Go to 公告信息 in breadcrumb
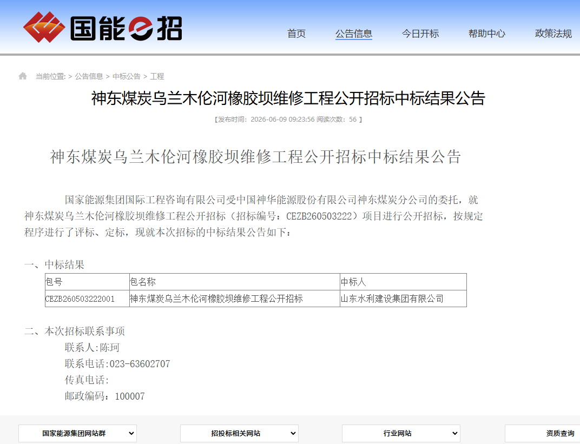This screenshot has height=444, width=580. point(89,77)
